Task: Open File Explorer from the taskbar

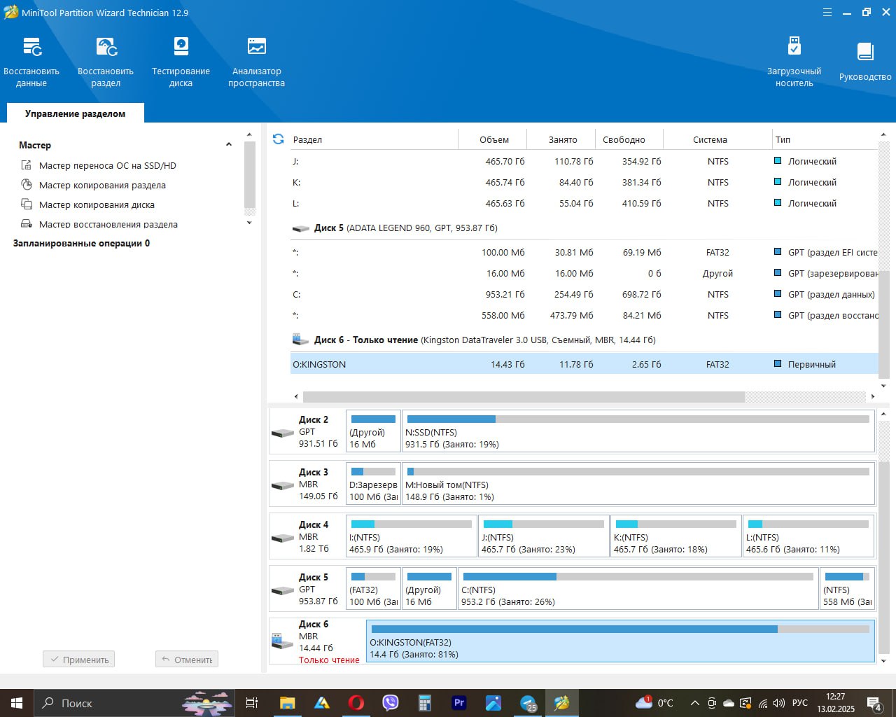Action: point(287,703)
